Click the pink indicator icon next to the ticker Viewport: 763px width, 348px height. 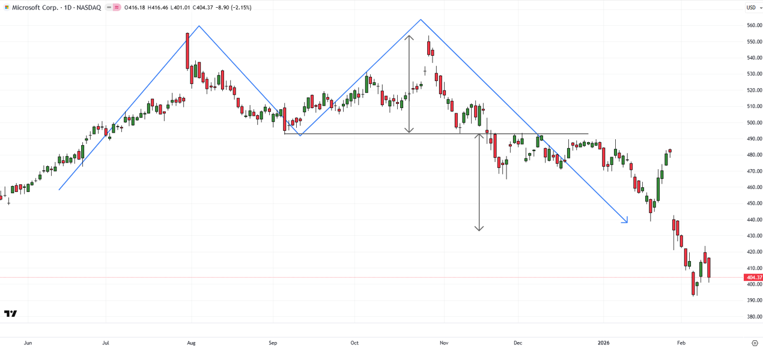(x=117, y=8)
